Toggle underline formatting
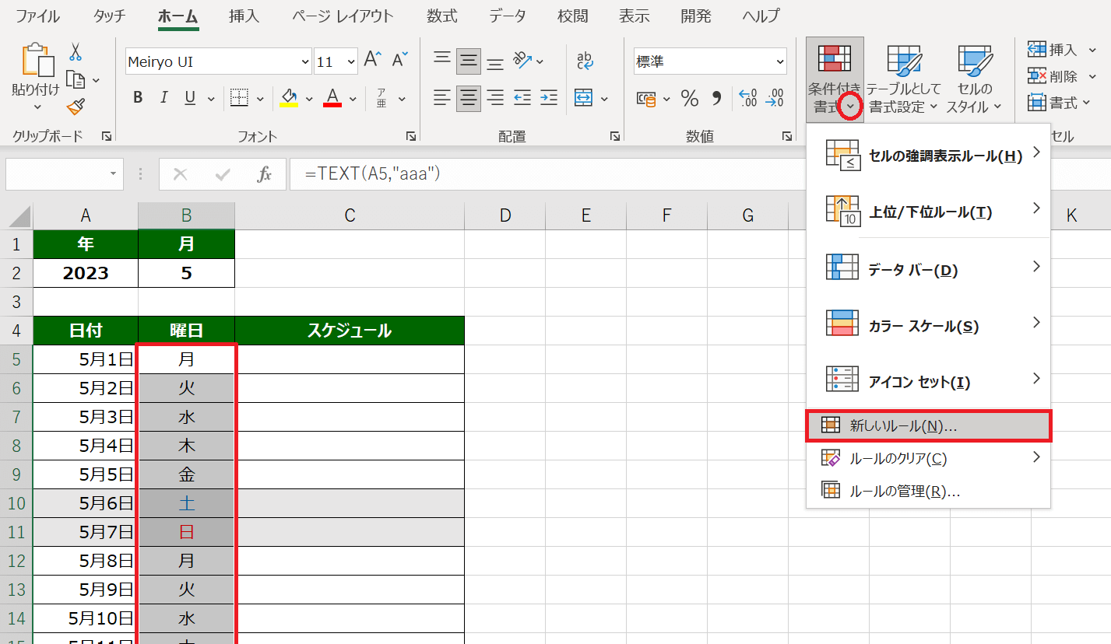The image size is (1111, 644). (x=189, y=98)
